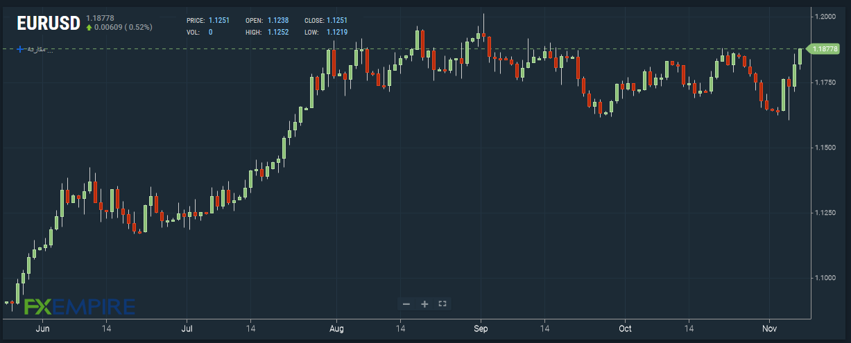851x343 pixels.
Task: Open the chart in fullscreen mode
Action: 442,304
